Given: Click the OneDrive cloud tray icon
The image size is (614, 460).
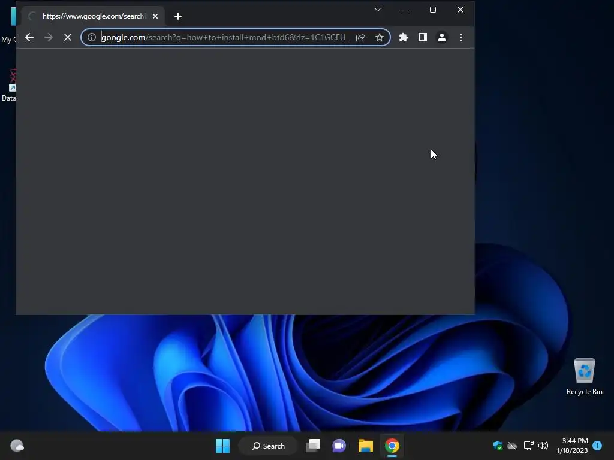Looking at the screenshot, I should click(512, 446).
